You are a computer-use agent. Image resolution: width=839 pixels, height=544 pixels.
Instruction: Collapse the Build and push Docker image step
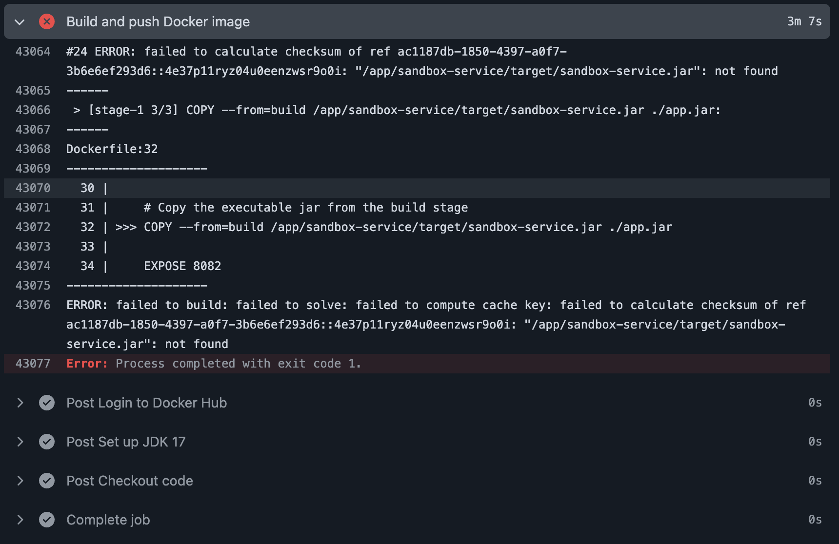click(x=20, y=22)
